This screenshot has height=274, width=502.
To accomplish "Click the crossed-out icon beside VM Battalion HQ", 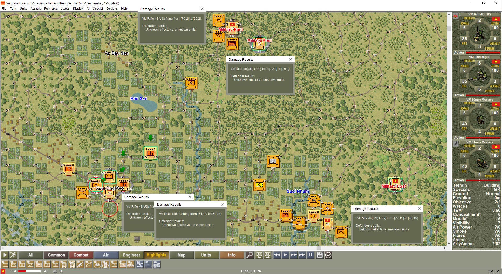I will pyautogui.click(x=455, y=16).
